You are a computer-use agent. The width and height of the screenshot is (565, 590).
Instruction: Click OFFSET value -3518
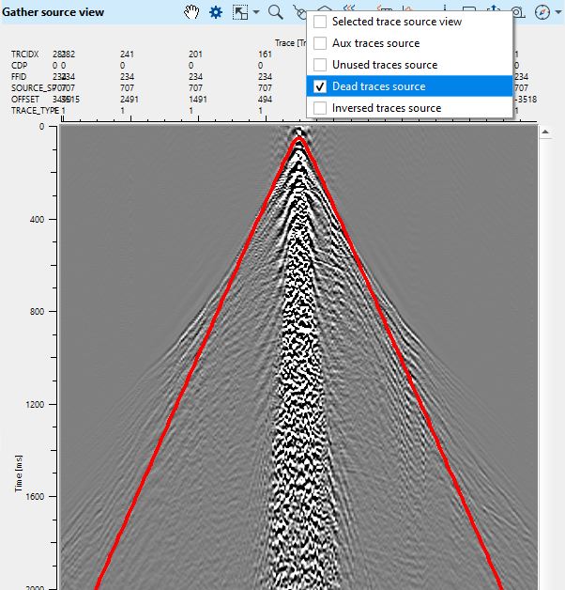pyautogui.click(x=526, y=100)
